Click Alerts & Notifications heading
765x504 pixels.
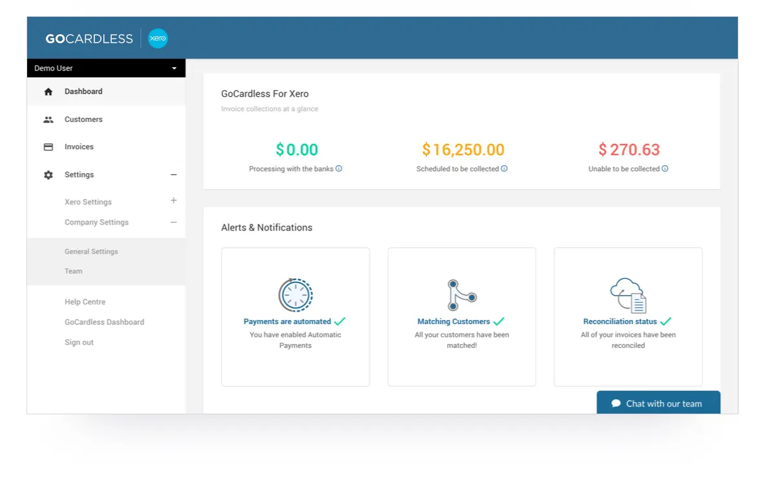click(267, 228)
